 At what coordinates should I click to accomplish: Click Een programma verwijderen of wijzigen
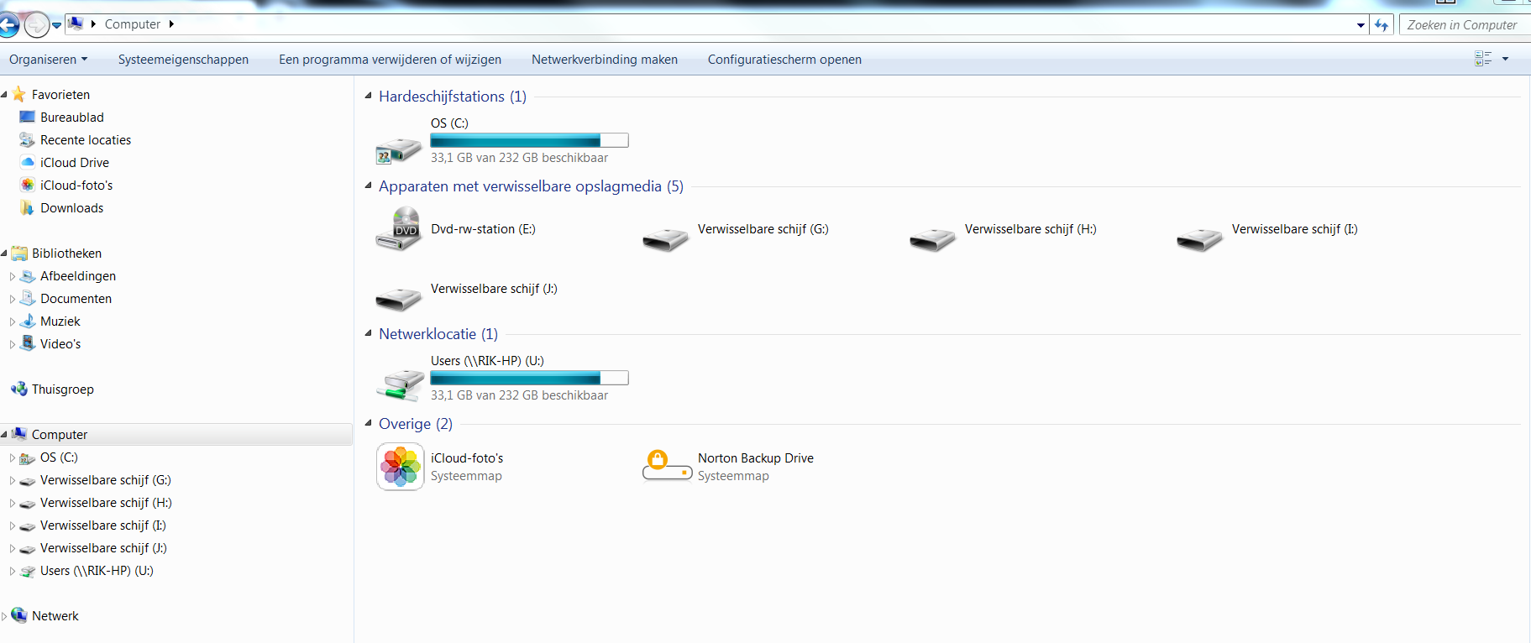390,60
